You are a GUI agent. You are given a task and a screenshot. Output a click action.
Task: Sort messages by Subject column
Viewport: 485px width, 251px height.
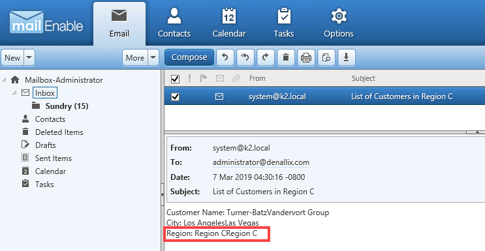coord(364,78)
